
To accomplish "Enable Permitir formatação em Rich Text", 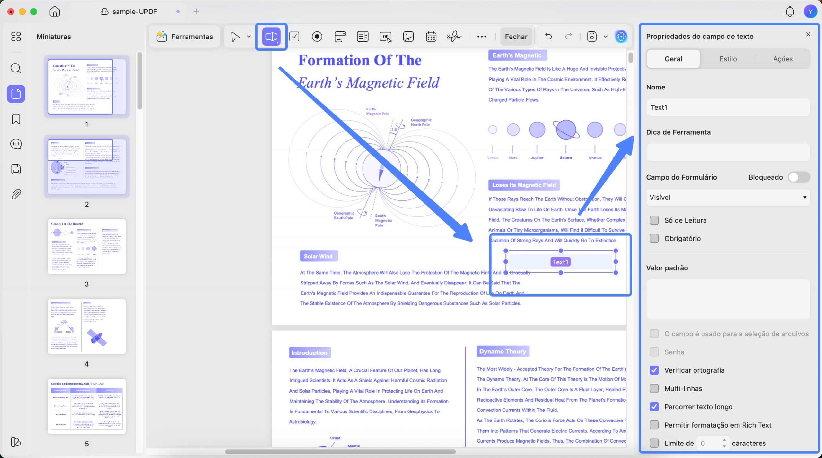I will tap(654, 425).
